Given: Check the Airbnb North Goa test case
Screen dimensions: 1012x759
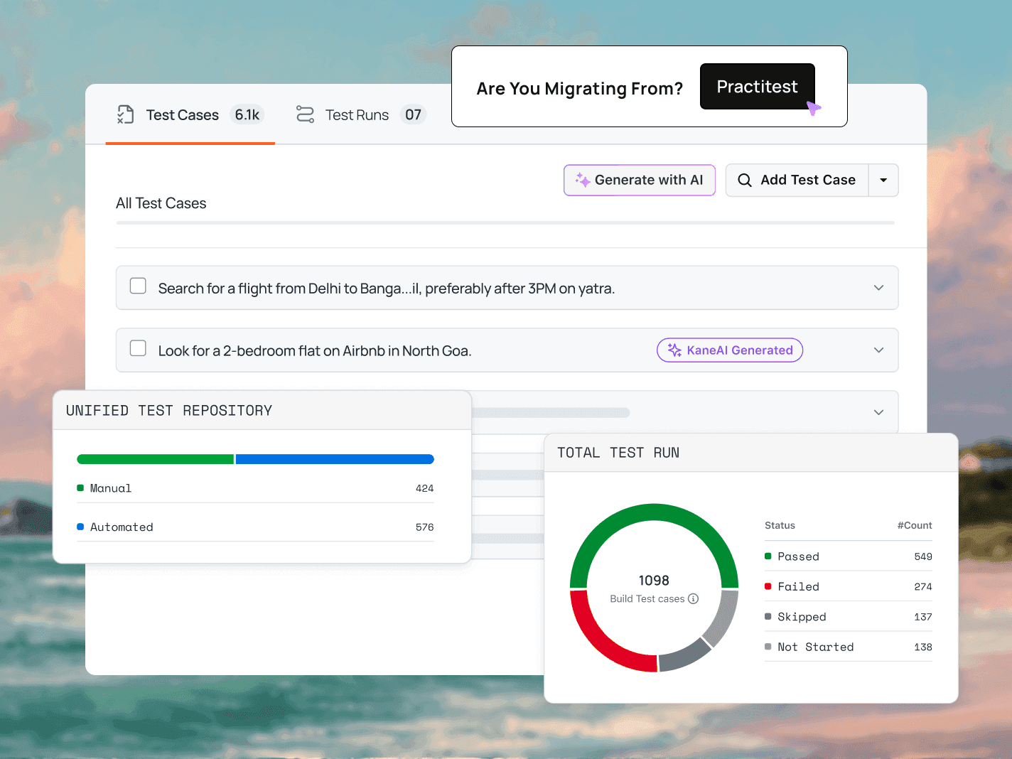Looking at the screenshot, I should click(138, 348).
